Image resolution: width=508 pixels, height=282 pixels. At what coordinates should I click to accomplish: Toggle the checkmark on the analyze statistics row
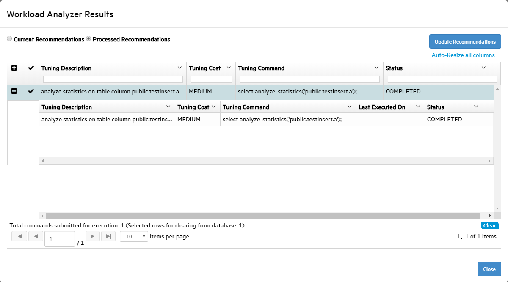tap(31, 91)
